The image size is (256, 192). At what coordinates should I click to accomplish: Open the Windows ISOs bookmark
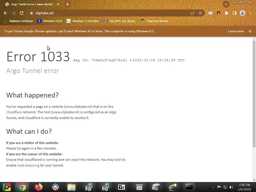(x=50, y=21)
